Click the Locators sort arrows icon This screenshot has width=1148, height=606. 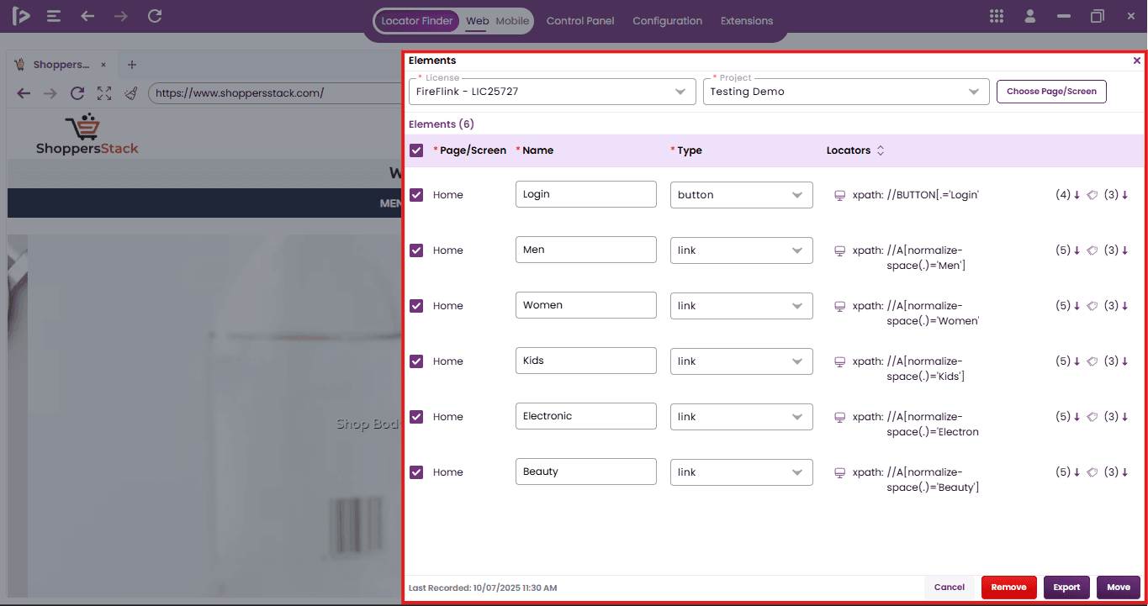point(881,150)
